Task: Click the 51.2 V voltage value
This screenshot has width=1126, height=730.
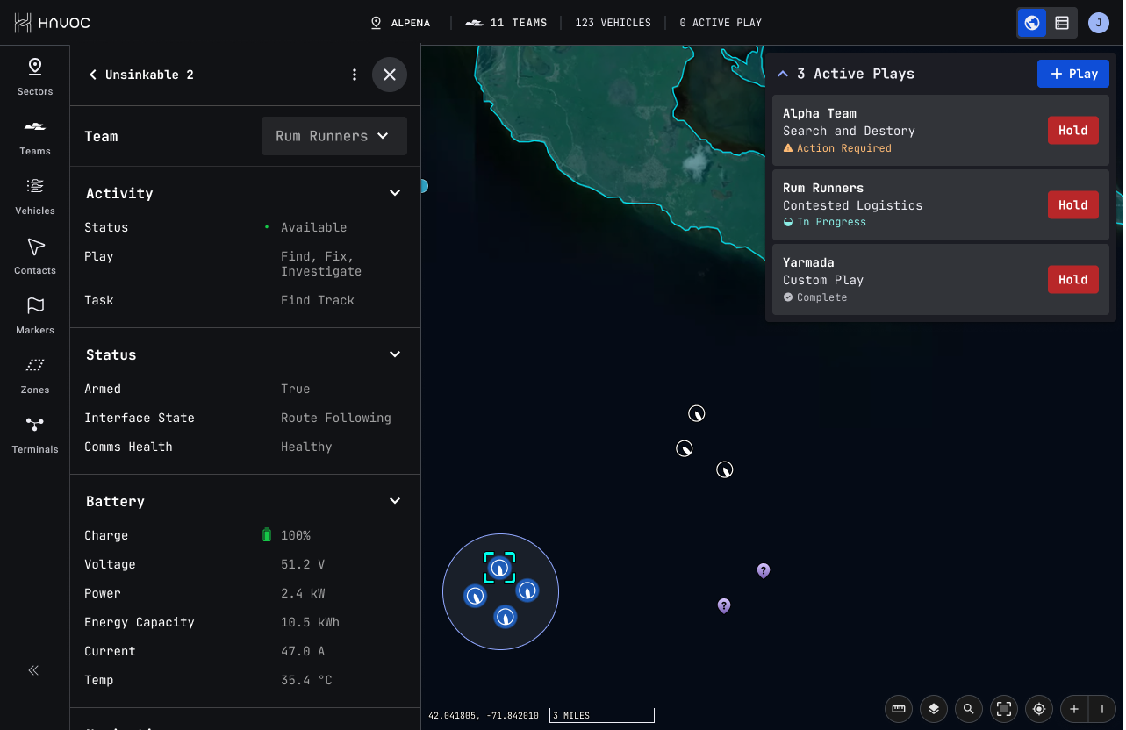Action: (303, 564)
